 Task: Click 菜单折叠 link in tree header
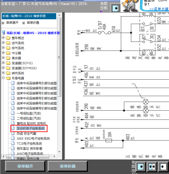[x=33, y=23]
